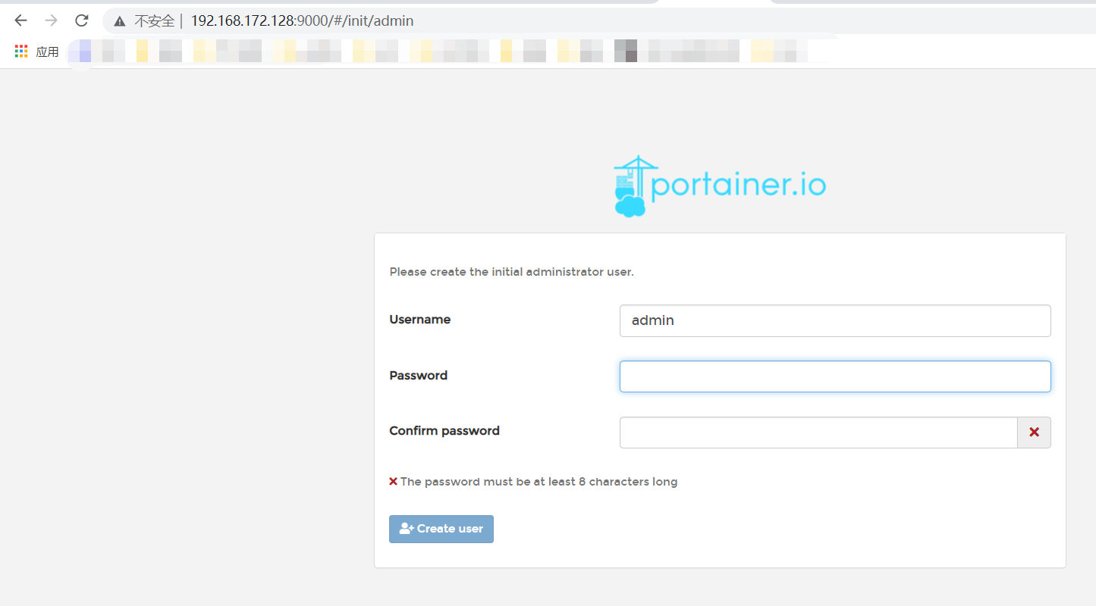1096x606 pixels.
Task: Click the Portainer.io logo
Action: [719, 186]
